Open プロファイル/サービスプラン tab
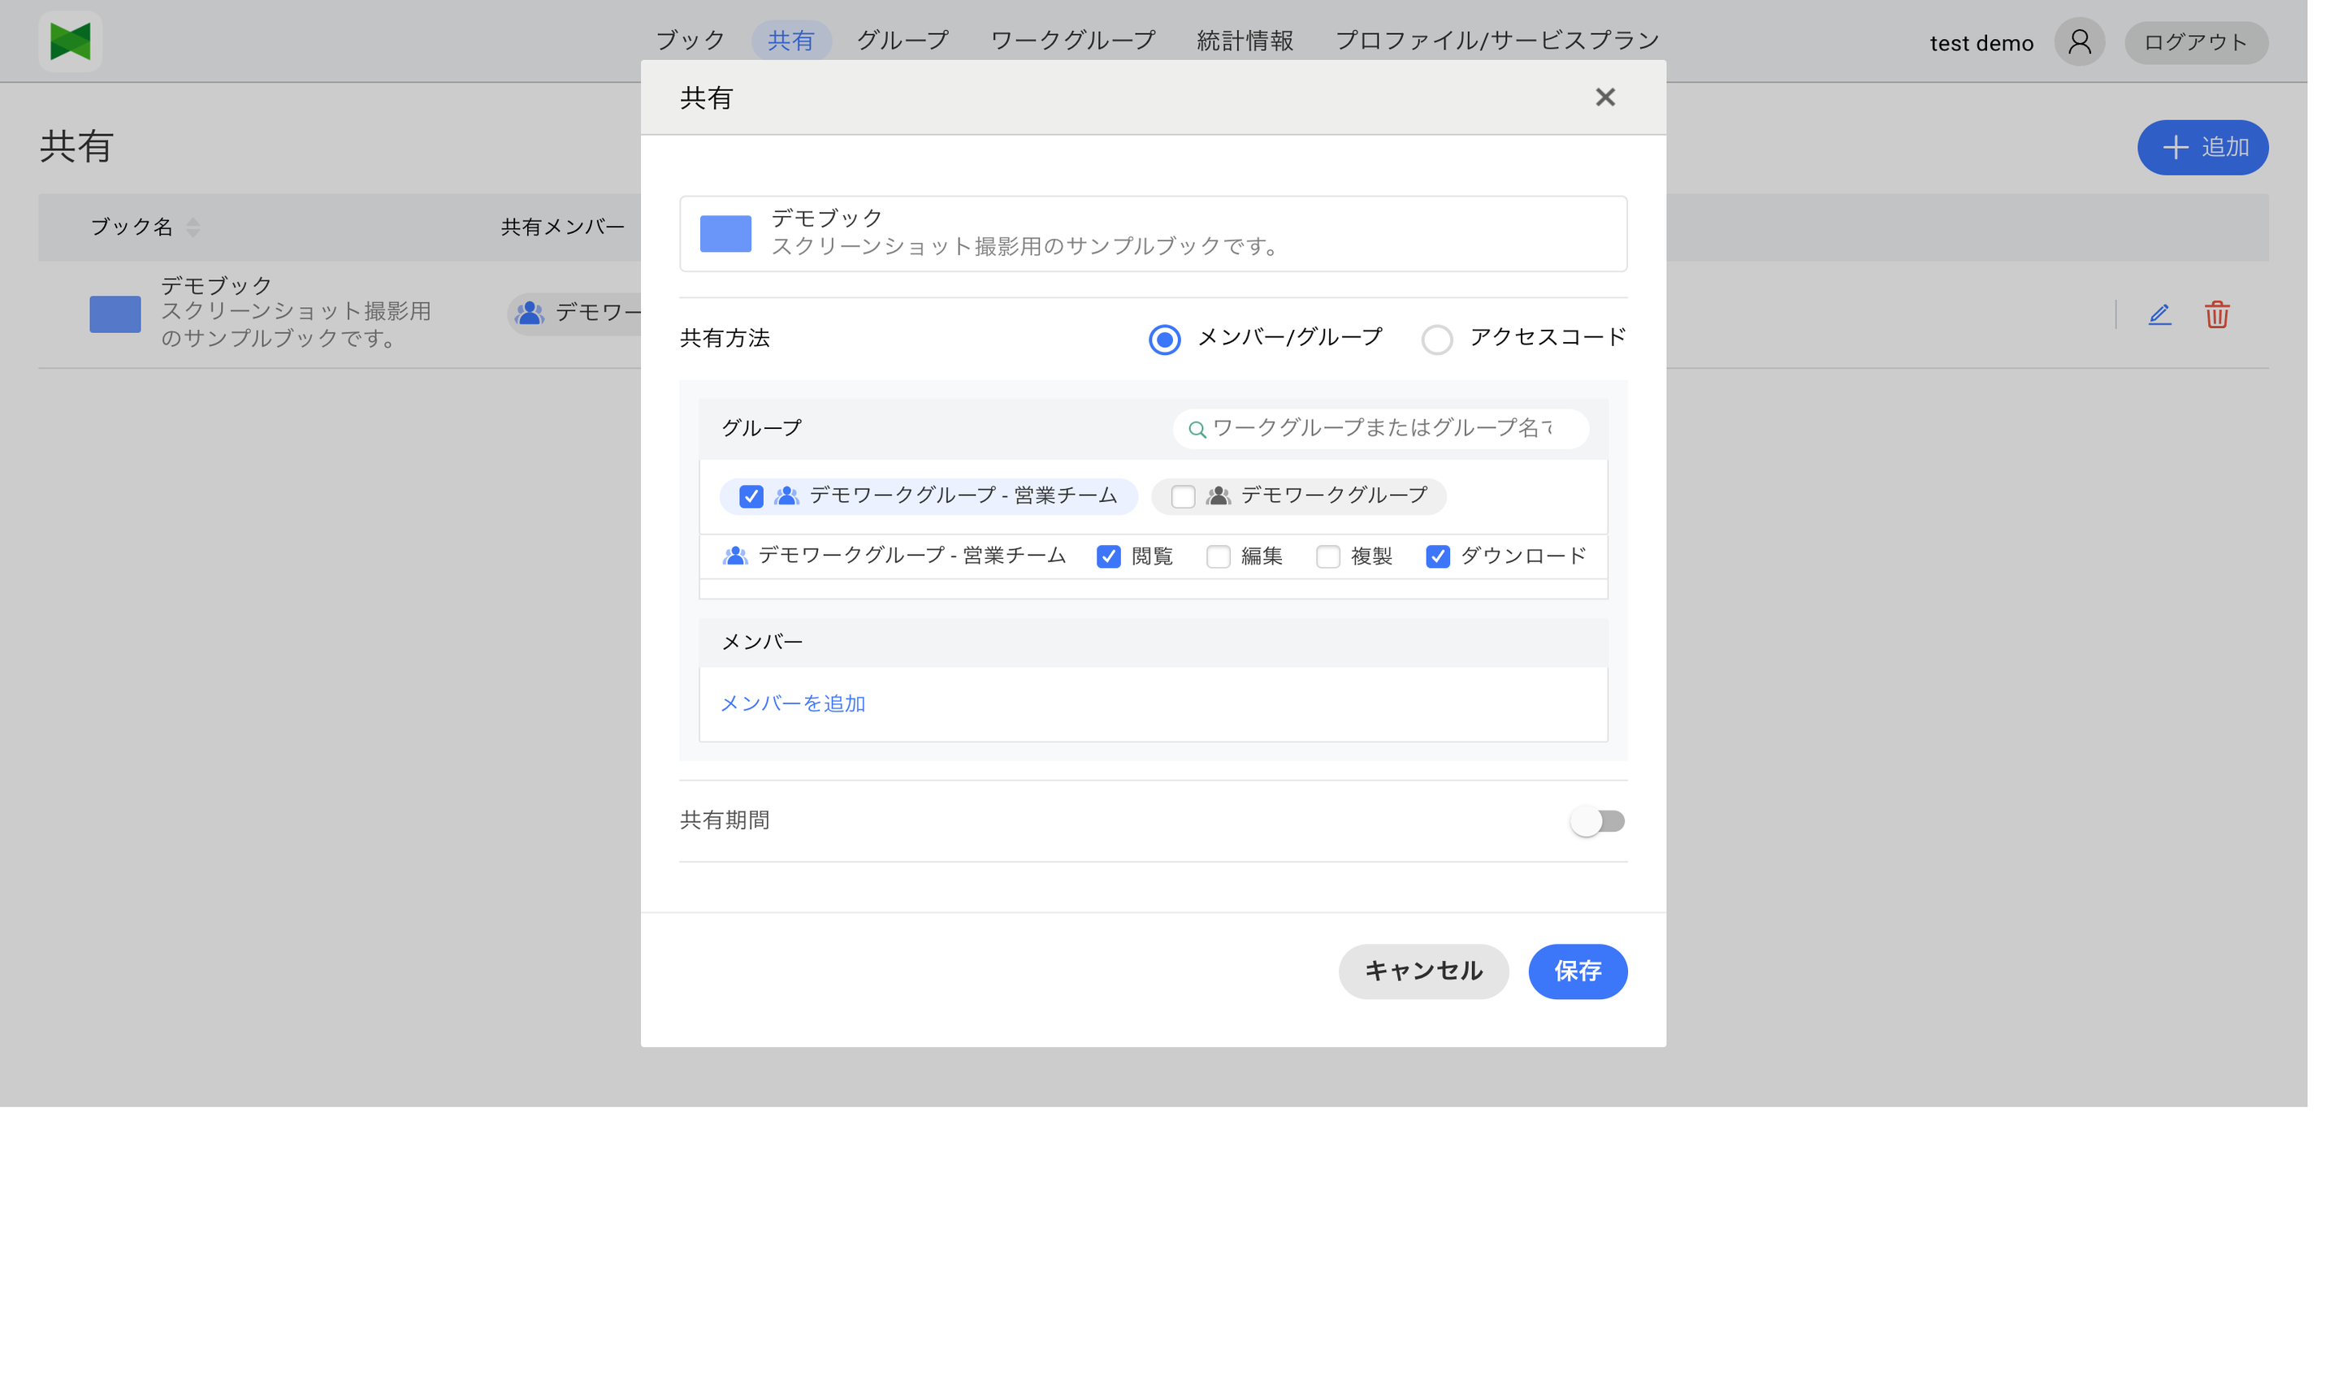Viewport: 2338px width, 1376px height. (x=1496, y=41)
